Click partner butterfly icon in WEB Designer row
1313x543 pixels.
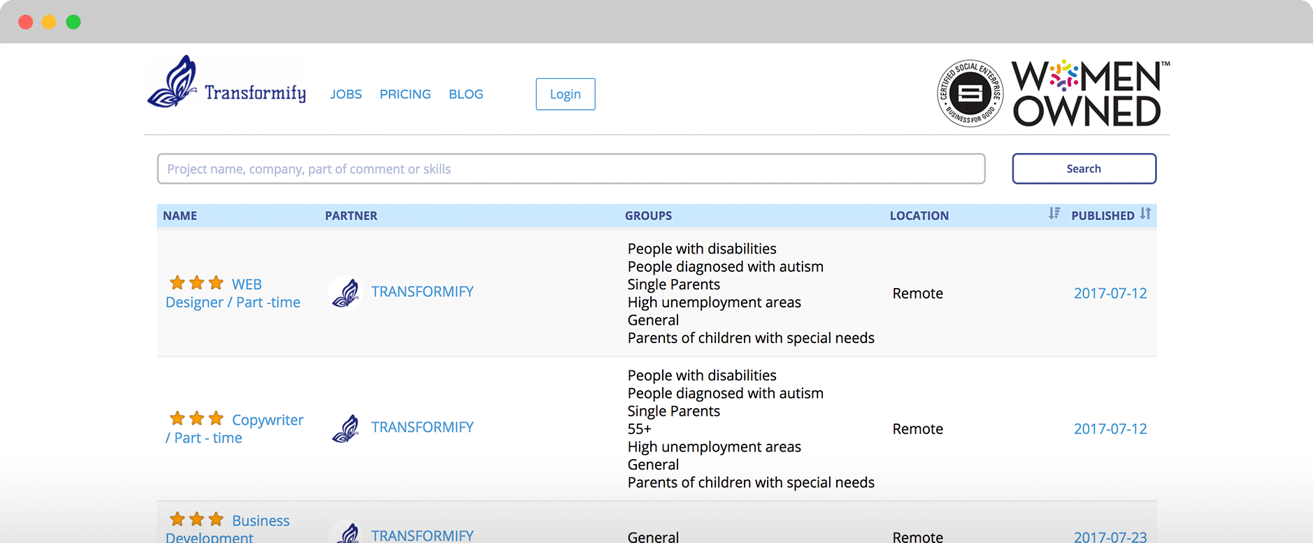tap(345, 292)
